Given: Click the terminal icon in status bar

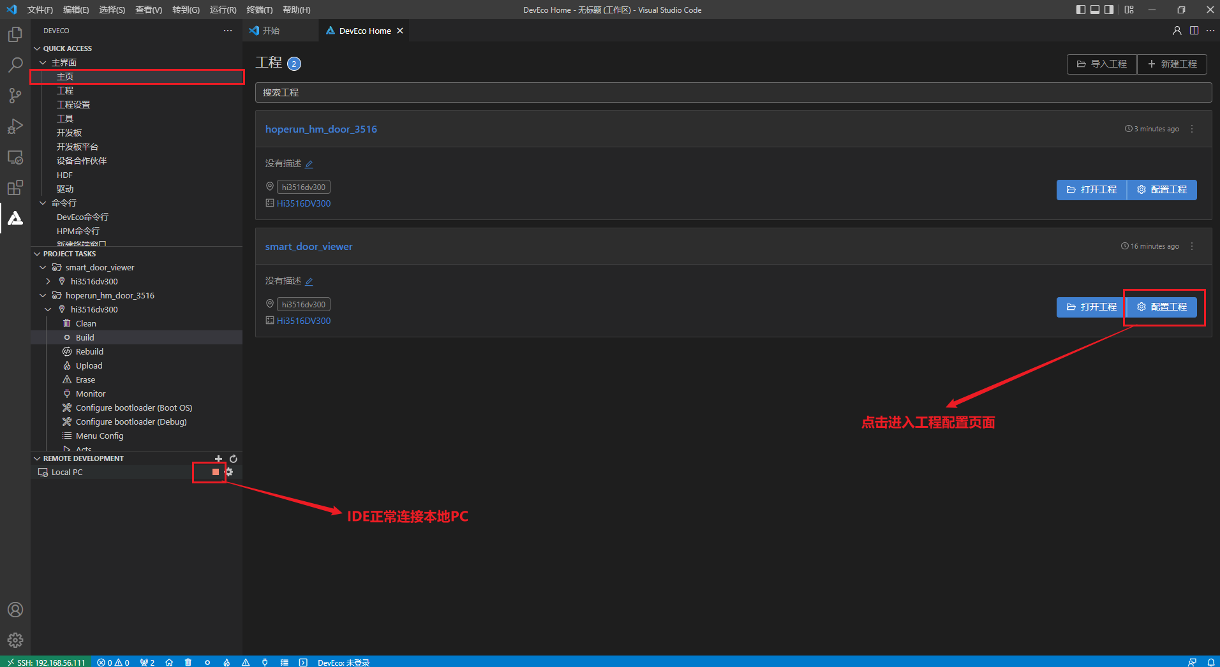Looking at the screenshot, I should [303, 662].
